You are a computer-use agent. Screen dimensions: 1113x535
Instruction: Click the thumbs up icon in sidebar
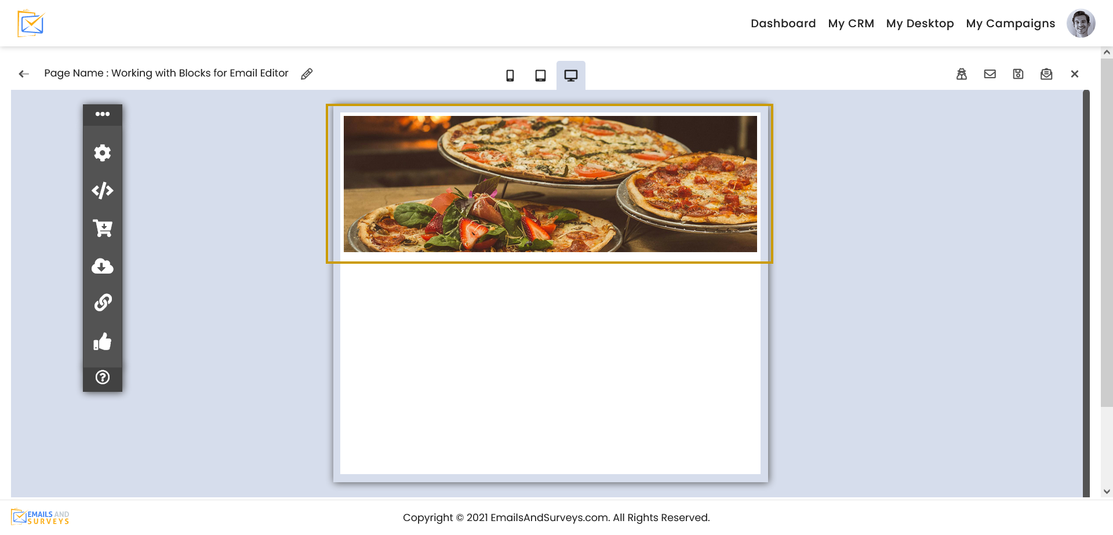coord(103,341)
